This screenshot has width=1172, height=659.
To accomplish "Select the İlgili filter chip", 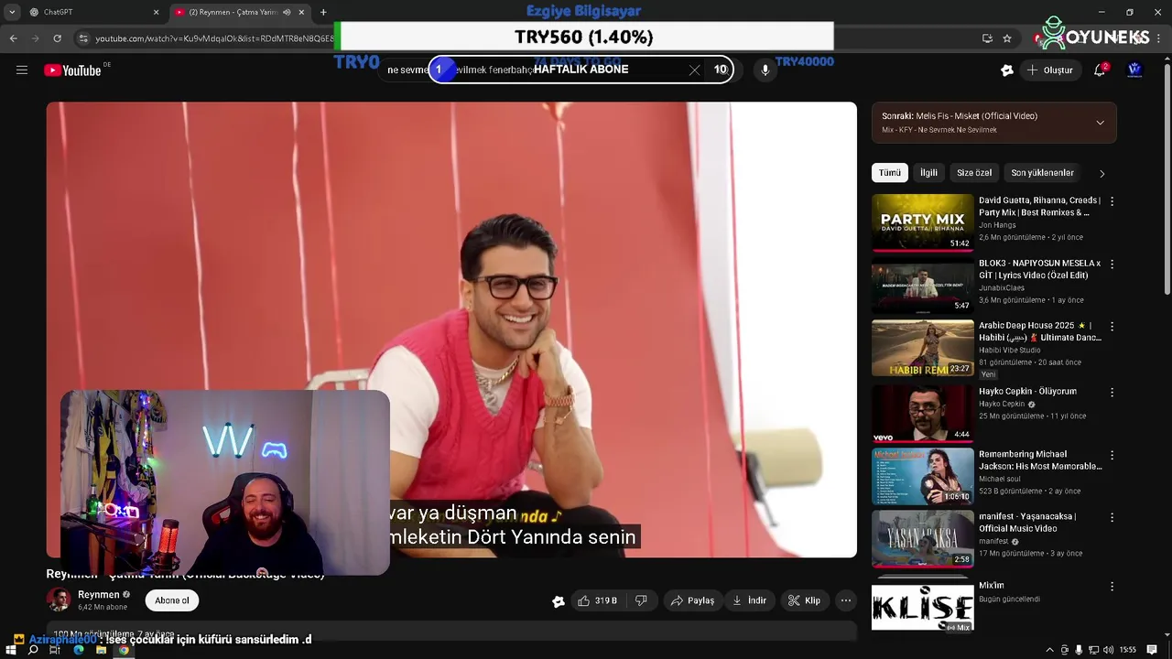I will 928,172.
